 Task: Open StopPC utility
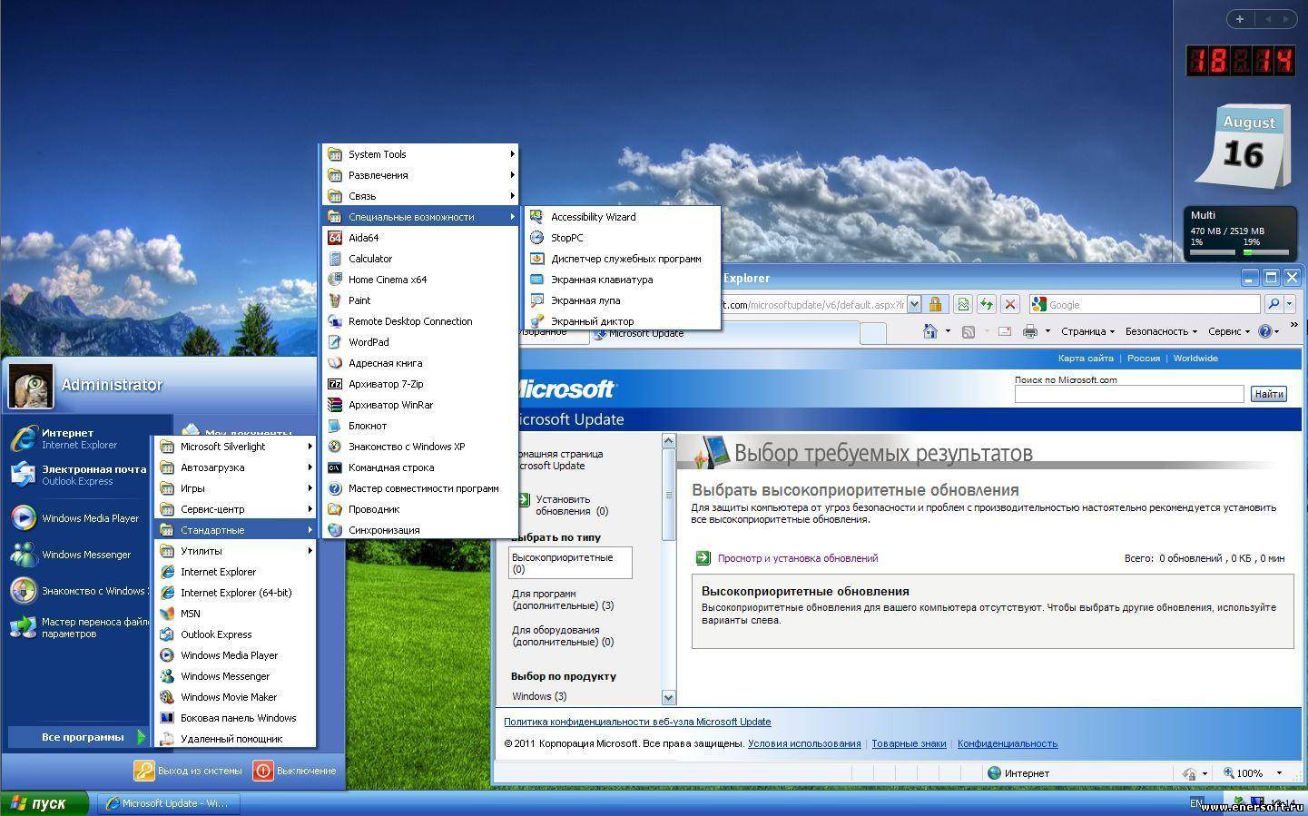[x=623, y=238]
